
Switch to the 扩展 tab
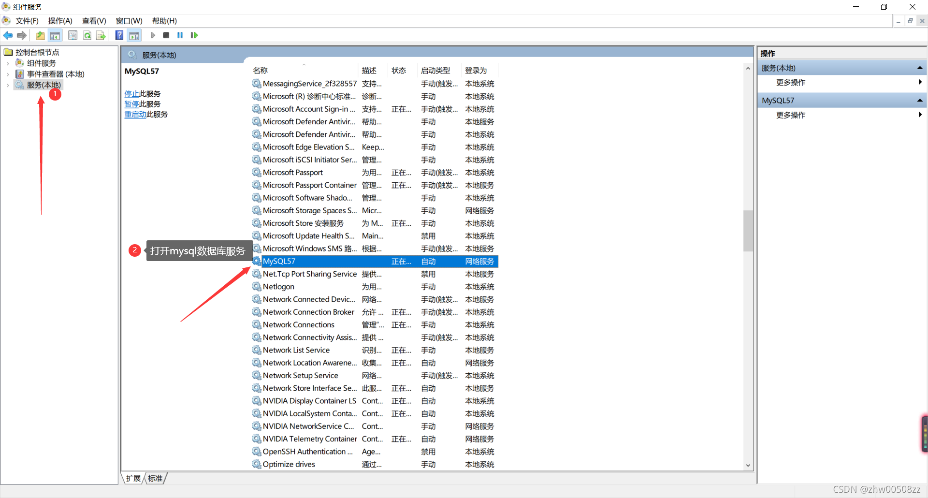point(133,478)
